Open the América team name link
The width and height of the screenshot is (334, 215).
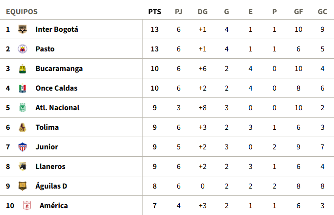54,206
